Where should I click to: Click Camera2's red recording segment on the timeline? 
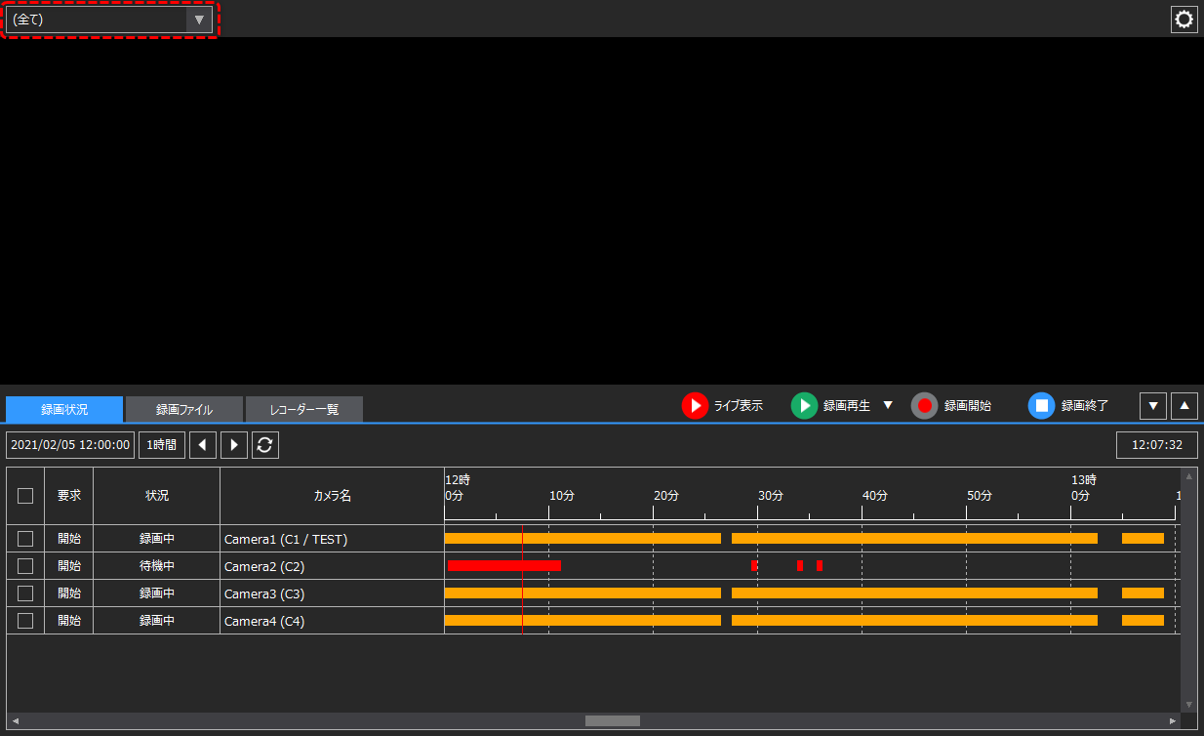tap(502, 565)
